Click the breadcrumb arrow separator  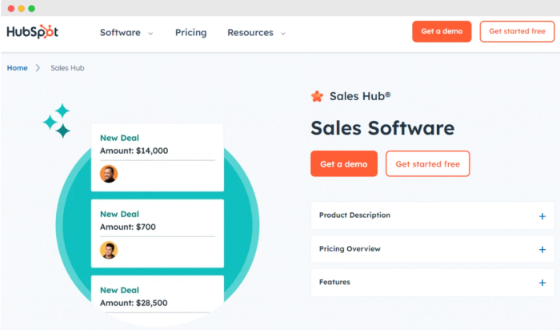(x=38, y=68)
